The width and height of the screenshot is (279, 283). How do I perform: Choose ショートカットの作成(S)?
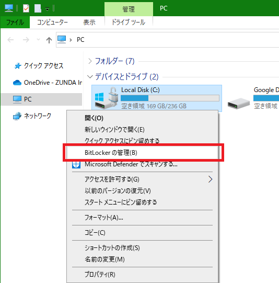(x=143, y=248)
